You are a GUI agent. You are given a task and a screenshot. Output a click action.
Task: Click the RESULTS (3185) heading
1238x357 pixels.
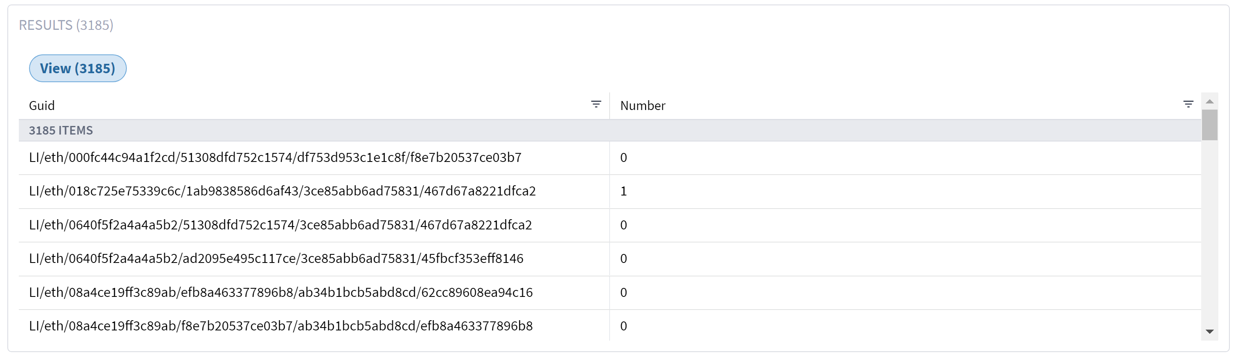click(x=66, y=25)
